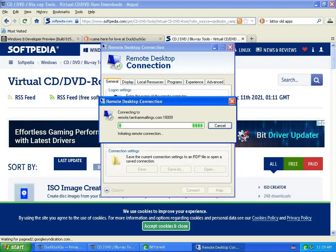Open the ISO Creator category link
The height and width of the screenshot is (252, 336).
click(275, 187)
